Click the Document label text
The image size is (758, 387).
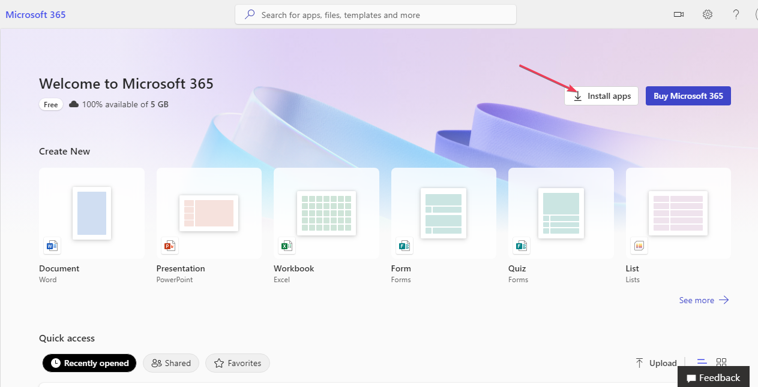tap(59, 268)
